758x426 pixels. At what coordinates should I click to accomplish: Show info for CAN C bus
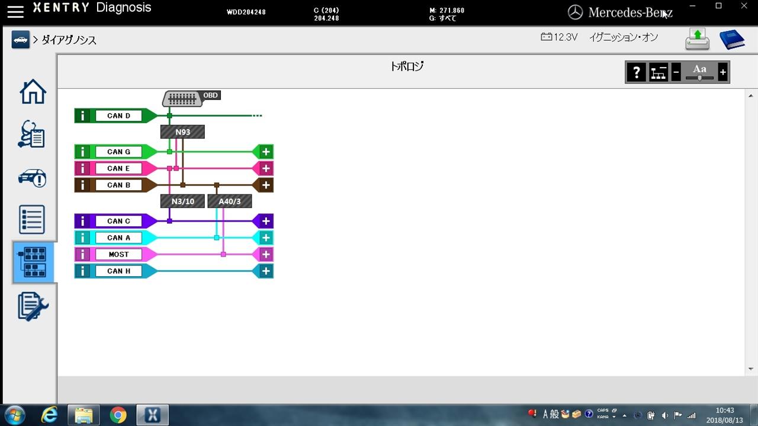pos(82,221)
